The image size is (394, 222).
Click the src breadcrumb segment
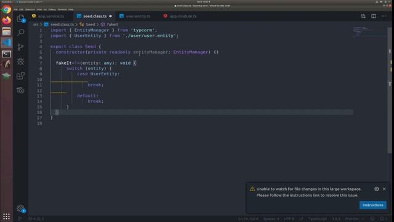[x=36, y=25]
